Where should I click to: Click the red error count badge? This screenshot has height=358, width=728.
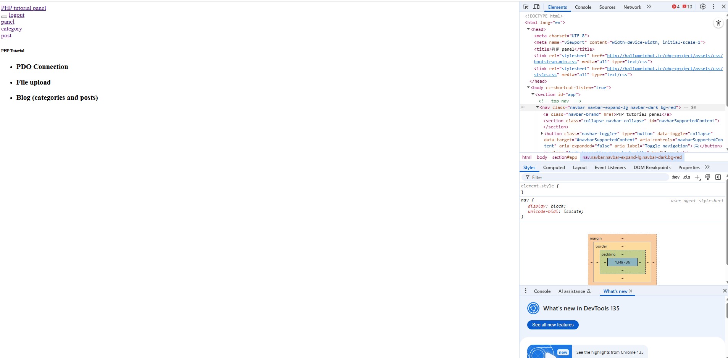pyautogui.click(x=676, y=7)
